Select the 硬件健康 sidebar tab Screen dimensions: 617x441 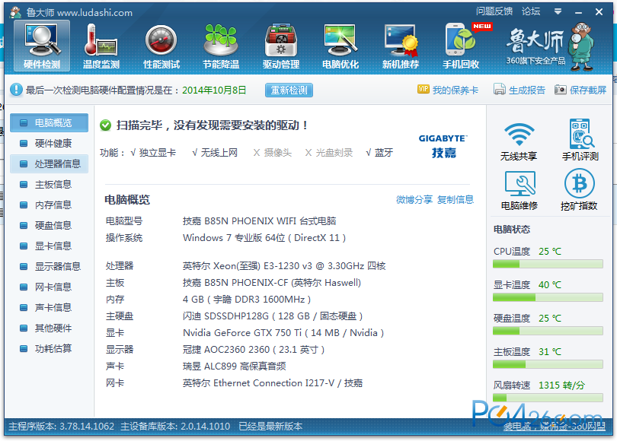[50, 144]
